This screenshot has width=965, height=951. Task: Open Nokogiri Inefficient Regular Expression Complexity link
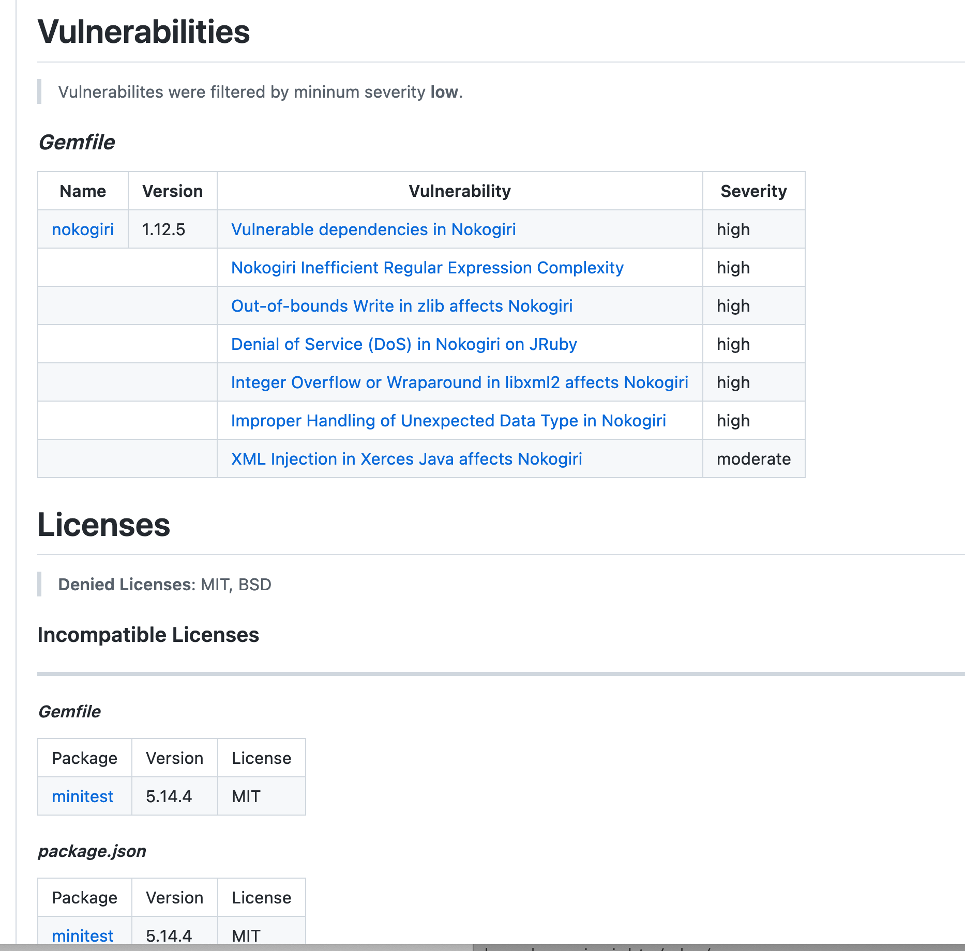point(427,268)
